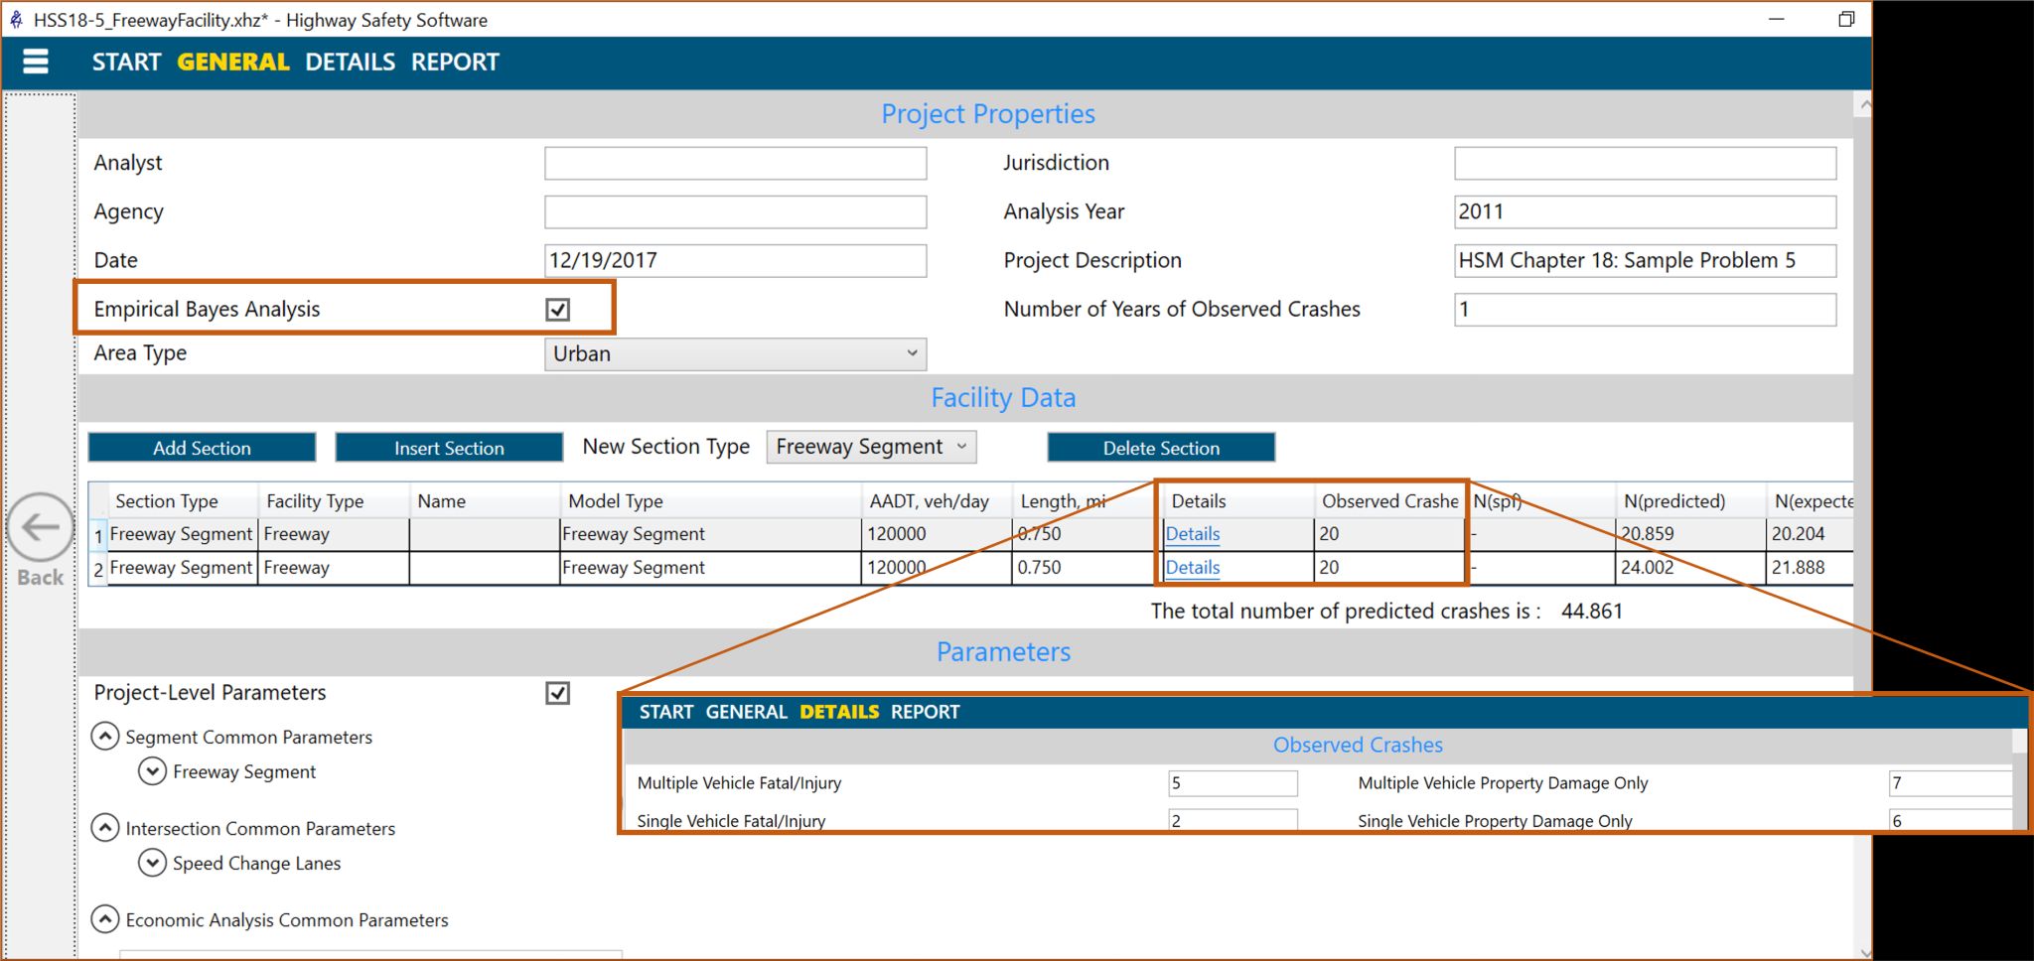Collapse Economic Analysis Common Parameters chevron
This screenshot has width=2034, height=961.
pyautogui.click(x=104, y=919)
